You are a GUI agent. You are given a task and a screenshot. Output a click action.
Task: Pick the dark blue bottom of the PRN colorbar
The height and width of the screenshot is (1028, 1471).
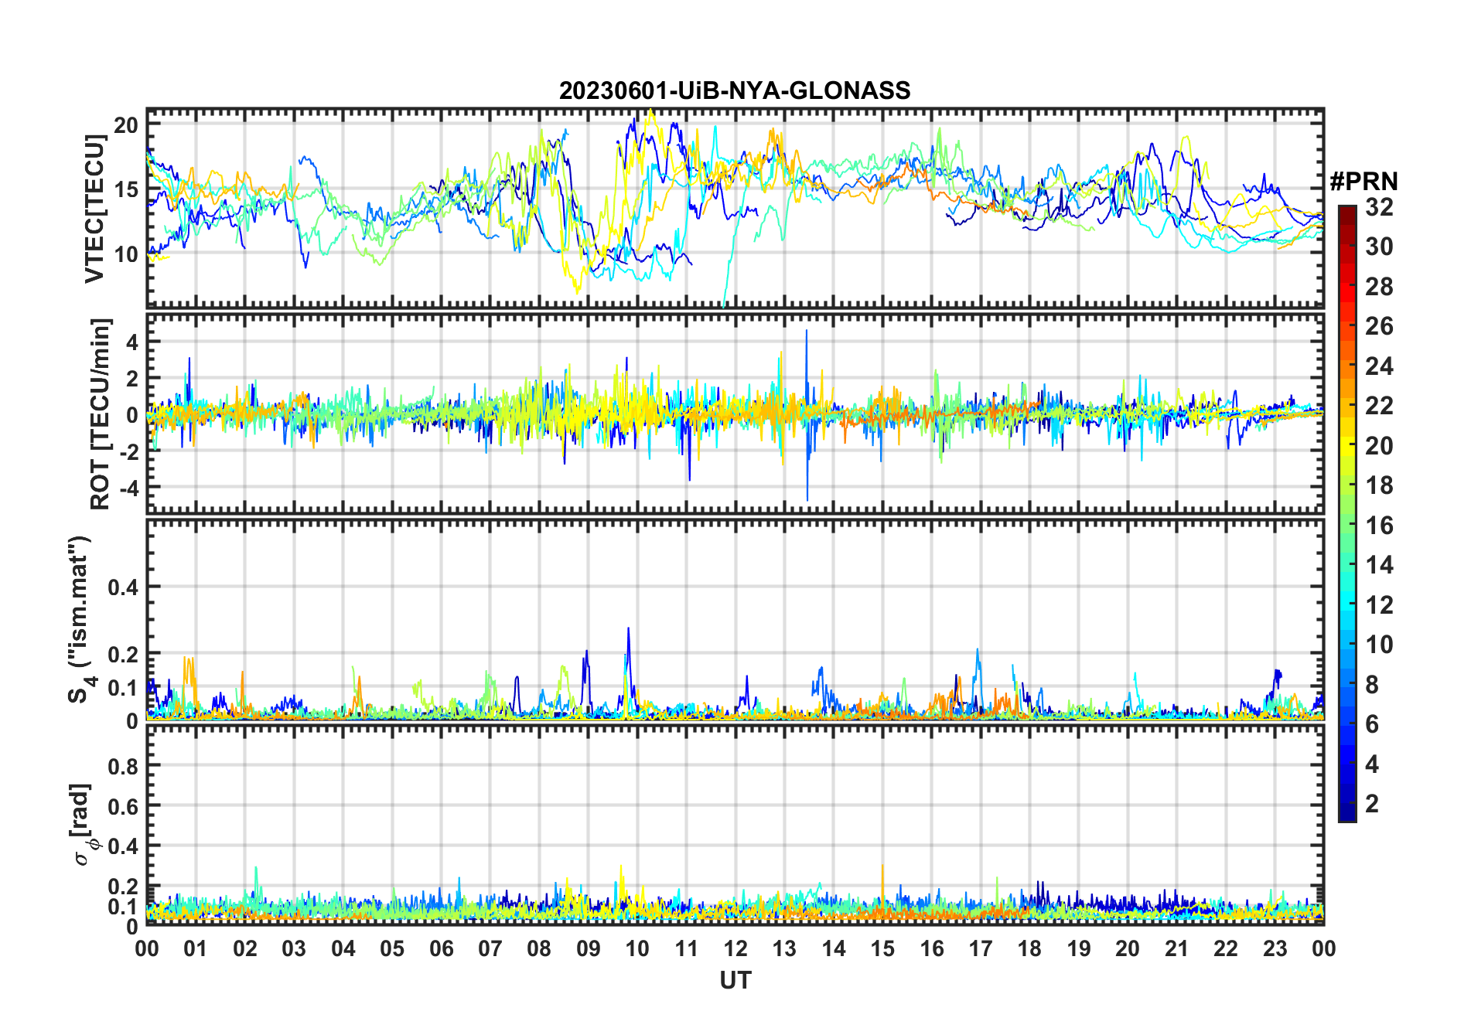click(x=1346, y=815)
